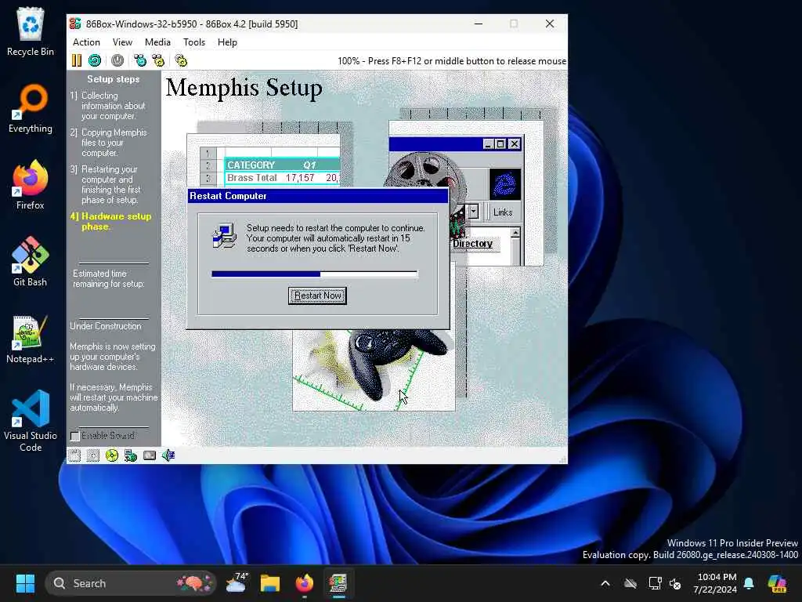Image resolution: width=802 pixels, height=602 pixels.
Task: Click the 'Under Construction' text
Action: [106, 326]
